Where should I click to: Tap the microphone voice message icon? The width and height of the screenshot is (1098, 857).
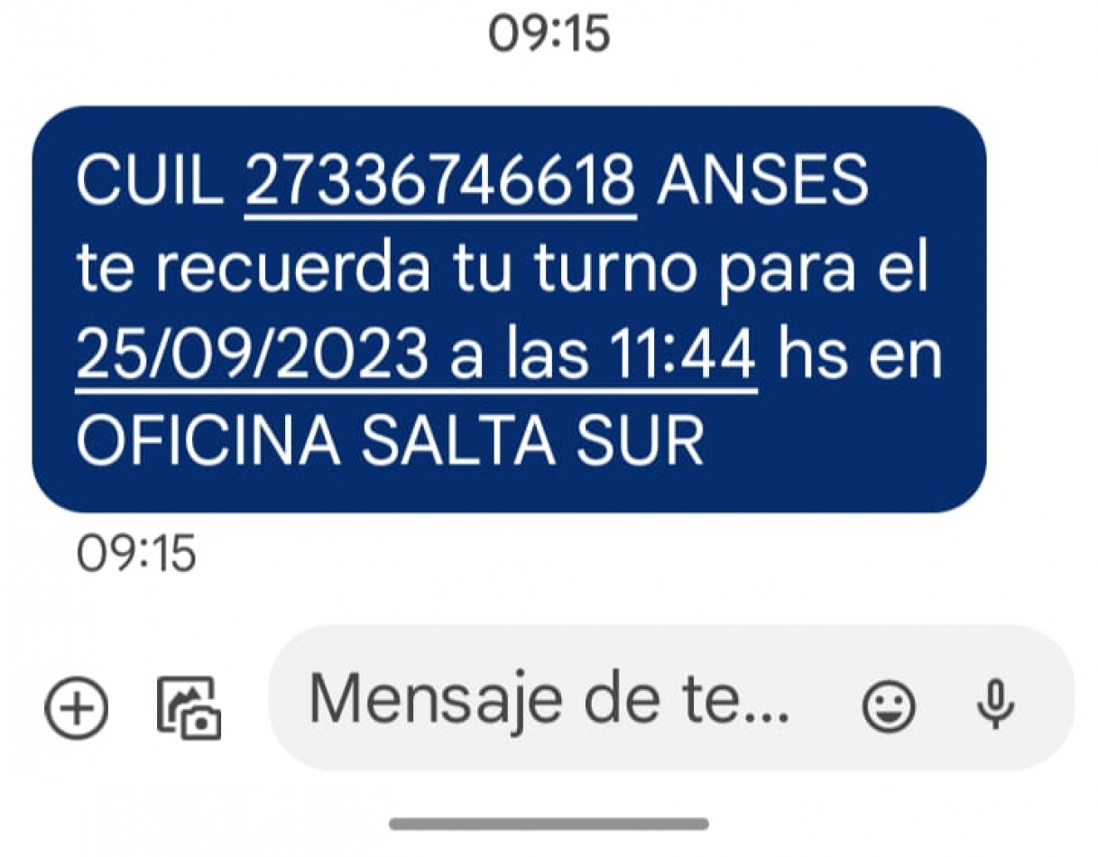coord(996,705)
